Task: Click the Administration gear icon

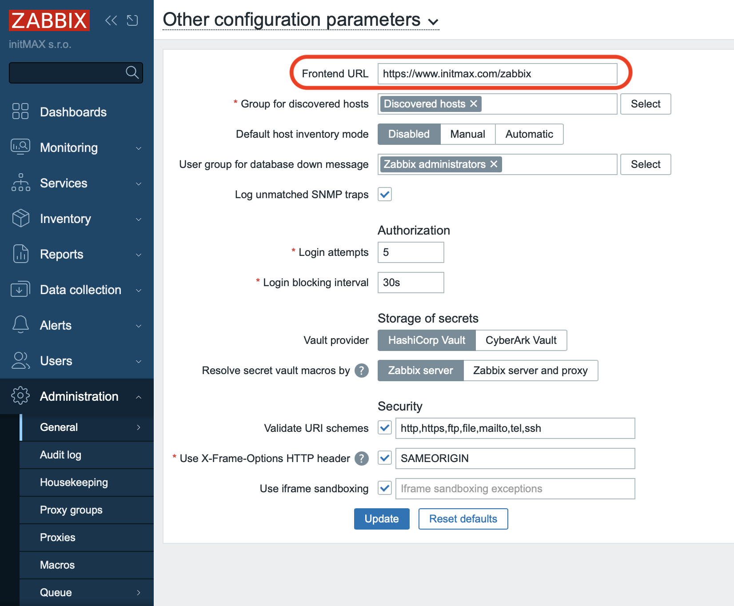Action: (x=20, y=396)
